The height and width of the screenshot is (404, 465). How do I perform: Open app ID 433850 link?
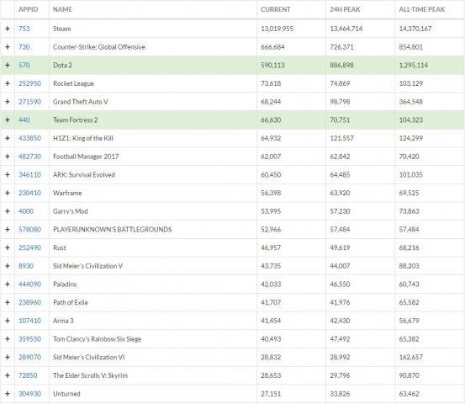pyautogui.click(x=29, y=138)
